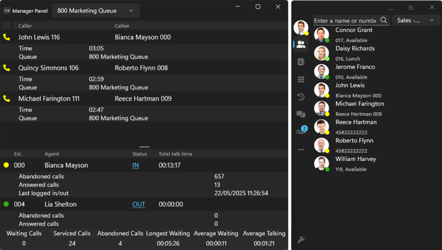
Task: Open voicemail icon with badge 2
Action: click(301, 131)
